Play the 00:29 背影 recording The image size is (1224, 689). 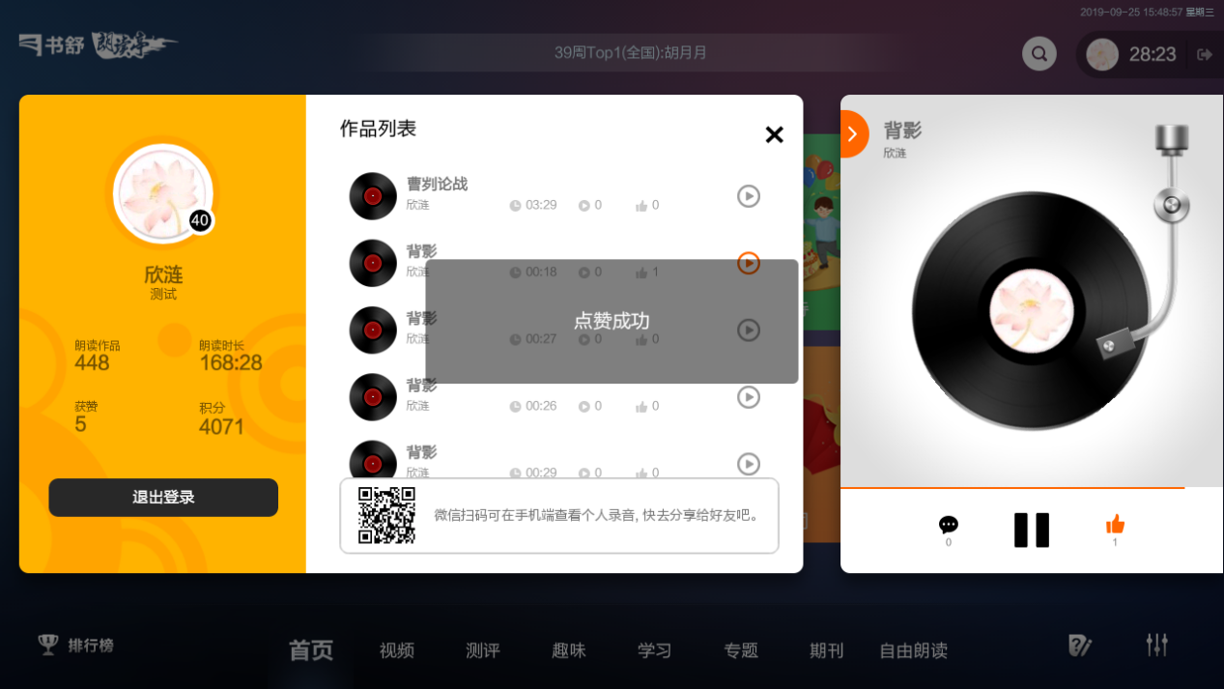click(749, 464)
